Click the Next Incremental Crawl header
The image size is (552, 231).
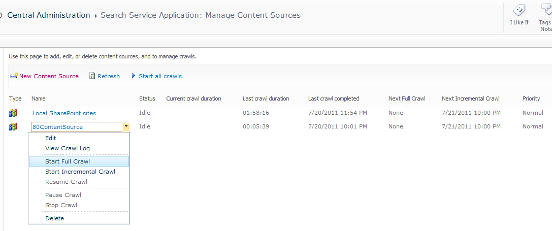click(x=471, y=98)
